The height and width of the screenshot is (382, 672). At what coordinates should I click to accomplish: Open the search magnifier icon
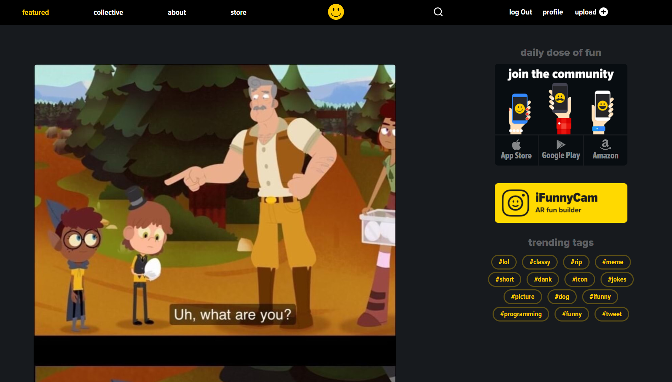pos(438,12)
